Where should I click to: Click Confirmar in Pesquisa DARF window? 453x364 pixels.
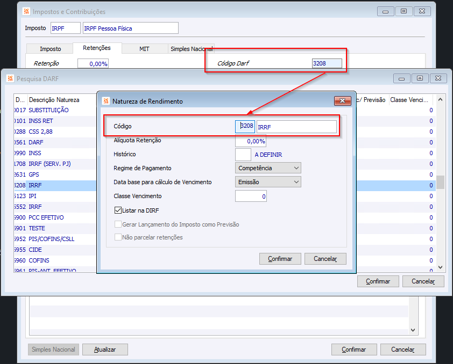click(378, 281)
